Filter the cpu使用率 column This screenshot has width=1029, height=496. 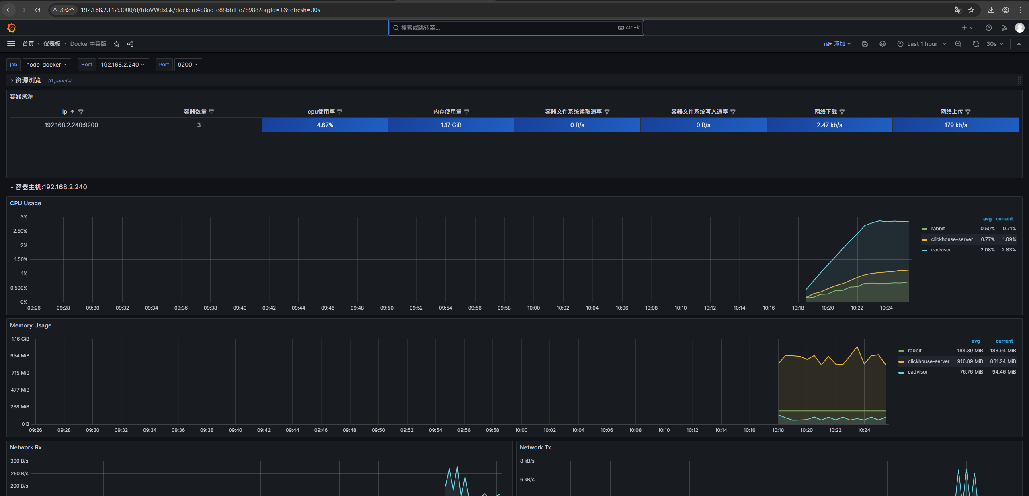340,112
